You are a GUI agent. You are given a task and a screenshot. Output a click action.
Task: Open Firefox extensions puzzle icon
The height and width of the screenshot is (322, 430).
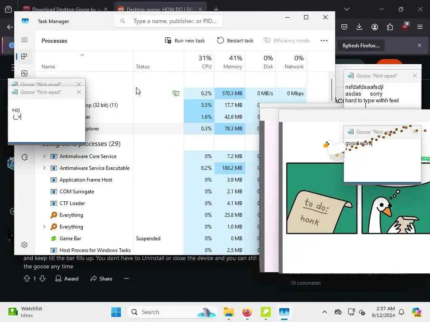(x=390, y=27)
